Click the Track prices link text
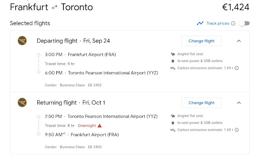This screenshot has width=257, height=161. coord(218,23)
